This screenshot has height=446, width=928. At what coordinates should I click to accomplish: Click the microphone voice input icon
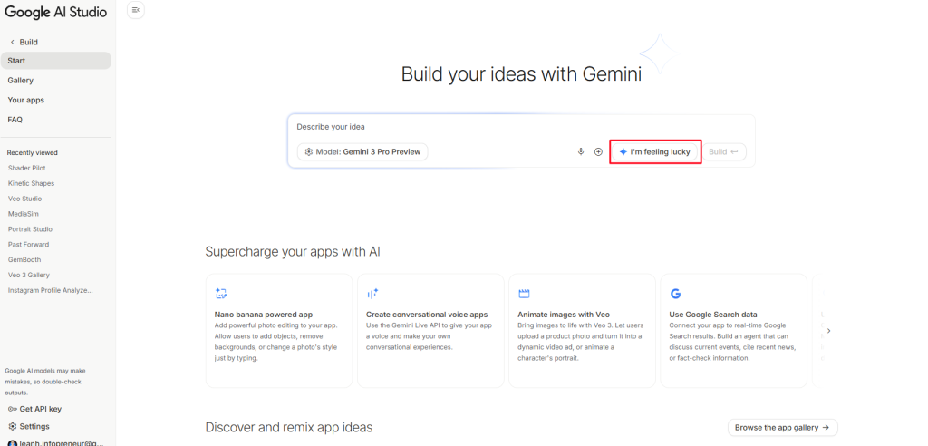coord(580,152)
